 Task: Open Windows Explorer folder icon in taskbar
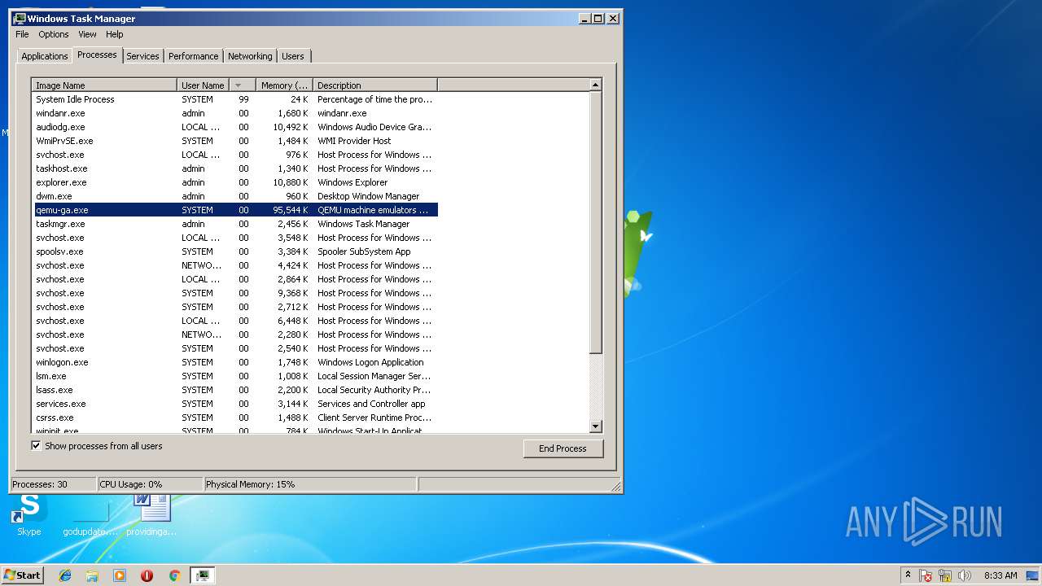coord(92,575)
